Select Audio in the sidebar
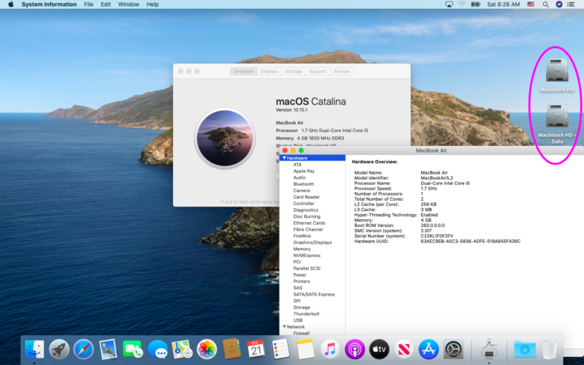The image size is (584, 365). pos(299,177)
